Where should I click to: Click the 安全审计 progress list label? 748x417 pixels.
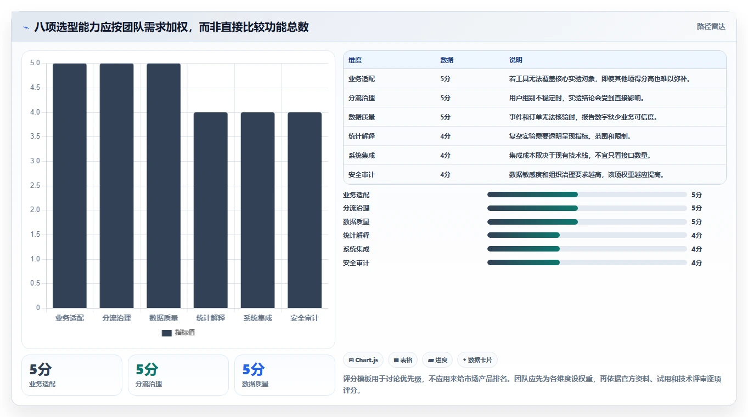[356, 263]
